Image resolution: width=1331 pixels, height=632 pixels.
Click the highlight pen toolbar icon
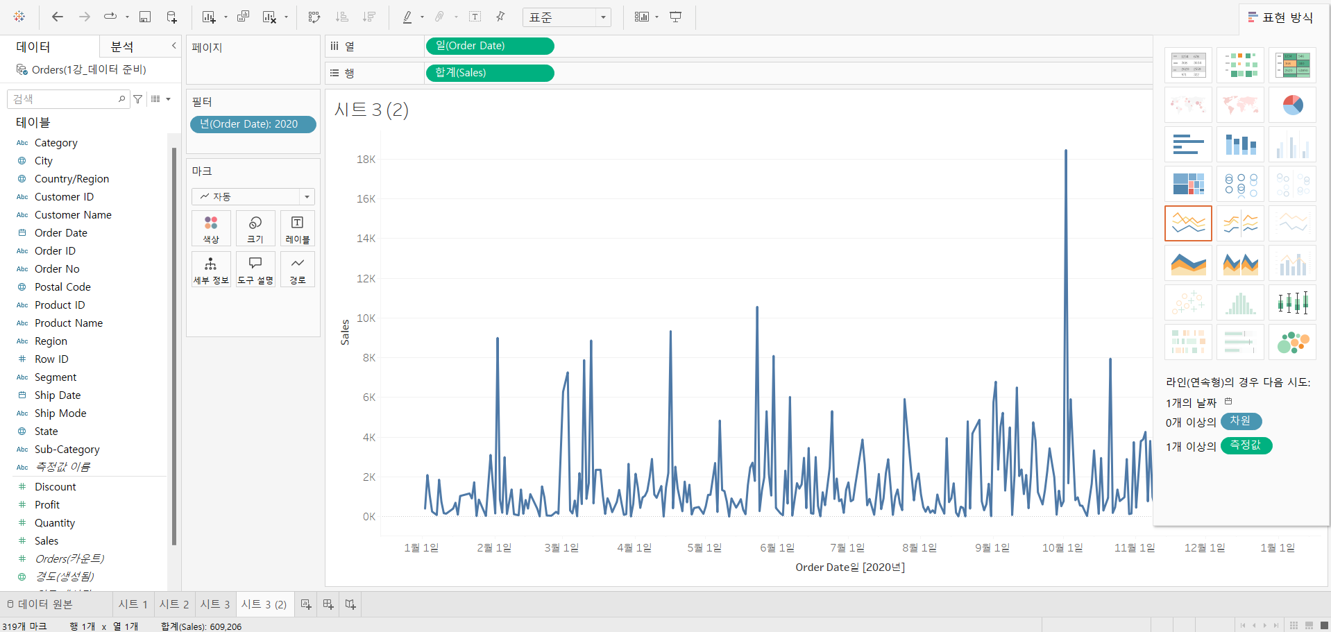coord(407,17)
